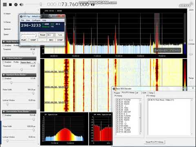
Task: Click the Tune button in RDS Spy
Action: point(60,35)
